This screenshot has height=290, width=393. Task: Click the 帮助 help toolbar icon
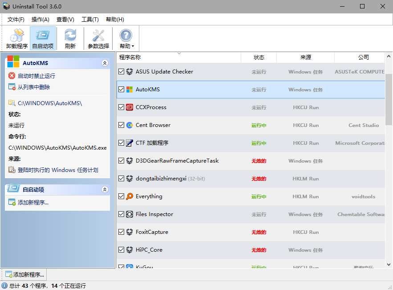(x=126, y=38)
